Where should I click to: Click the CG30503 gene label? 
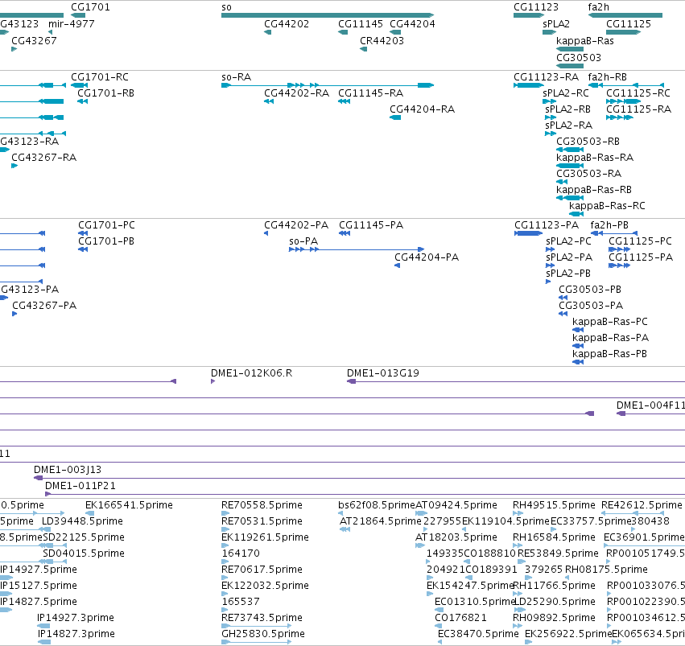[579, 58]
